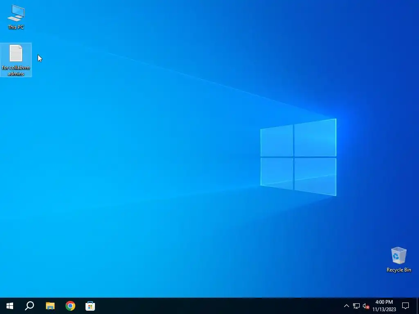This screenshot has height=314, width=419.
Task: Launch File Explorer from taskbar
Action: [50, 306]
